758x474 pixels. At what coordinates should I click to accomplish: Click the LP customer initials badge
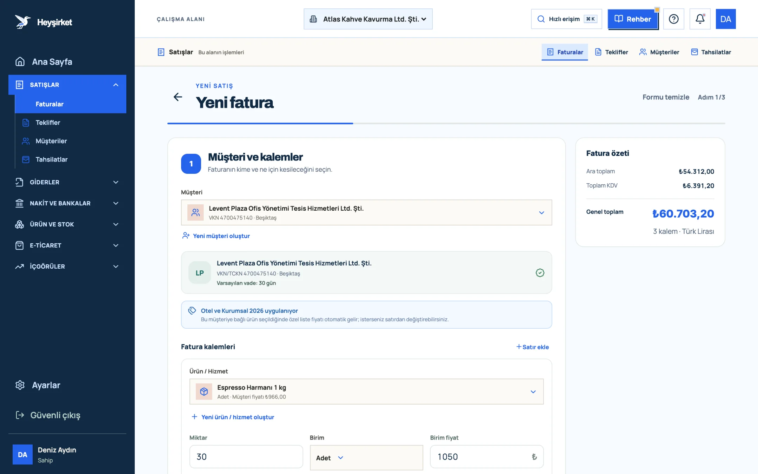point(200,273)
